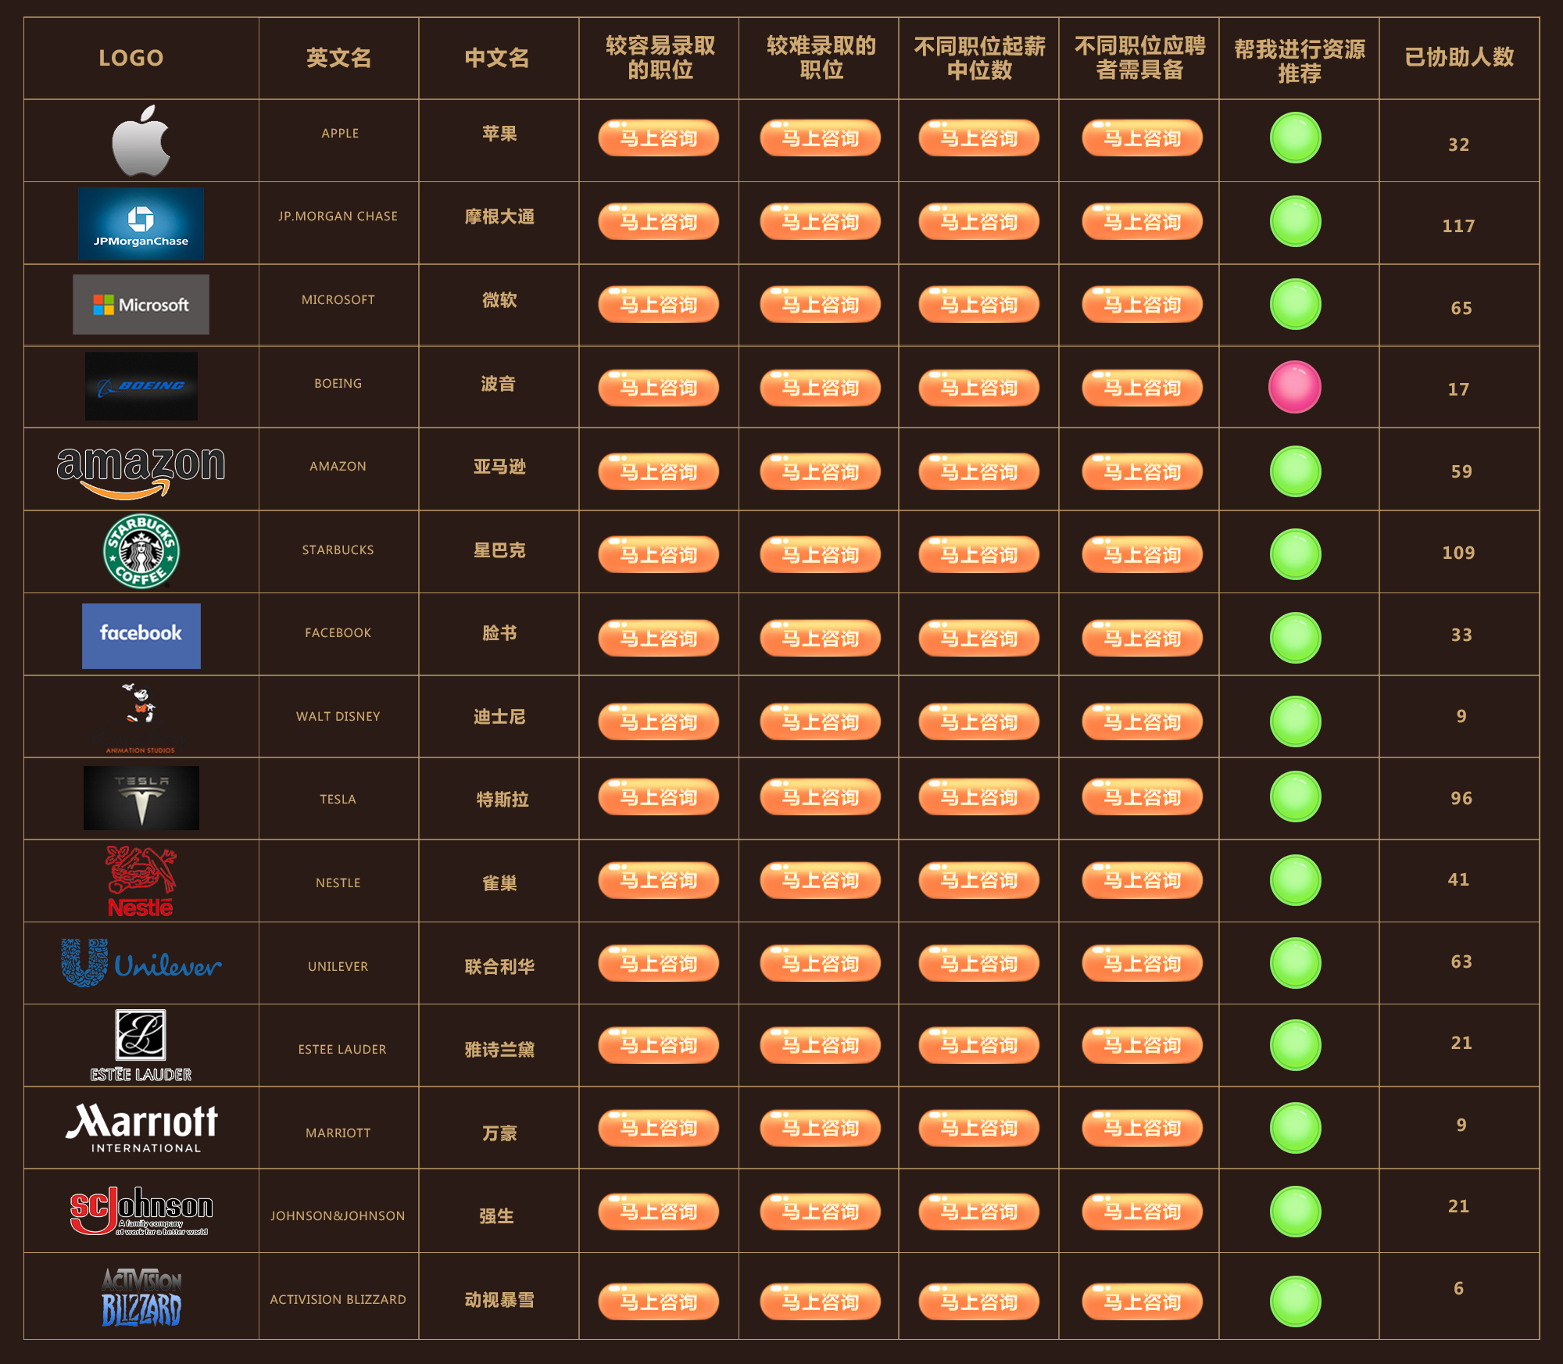Toggle the green recommend circle for Unilever
Viewport: 1563px width, 1364px height.
click(x=1295, y=963)
